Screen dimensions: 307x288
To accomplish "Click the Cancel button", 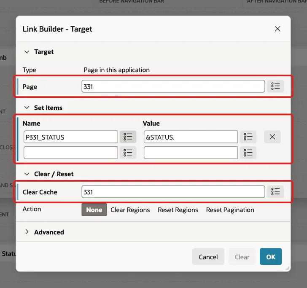I will 208,257.
